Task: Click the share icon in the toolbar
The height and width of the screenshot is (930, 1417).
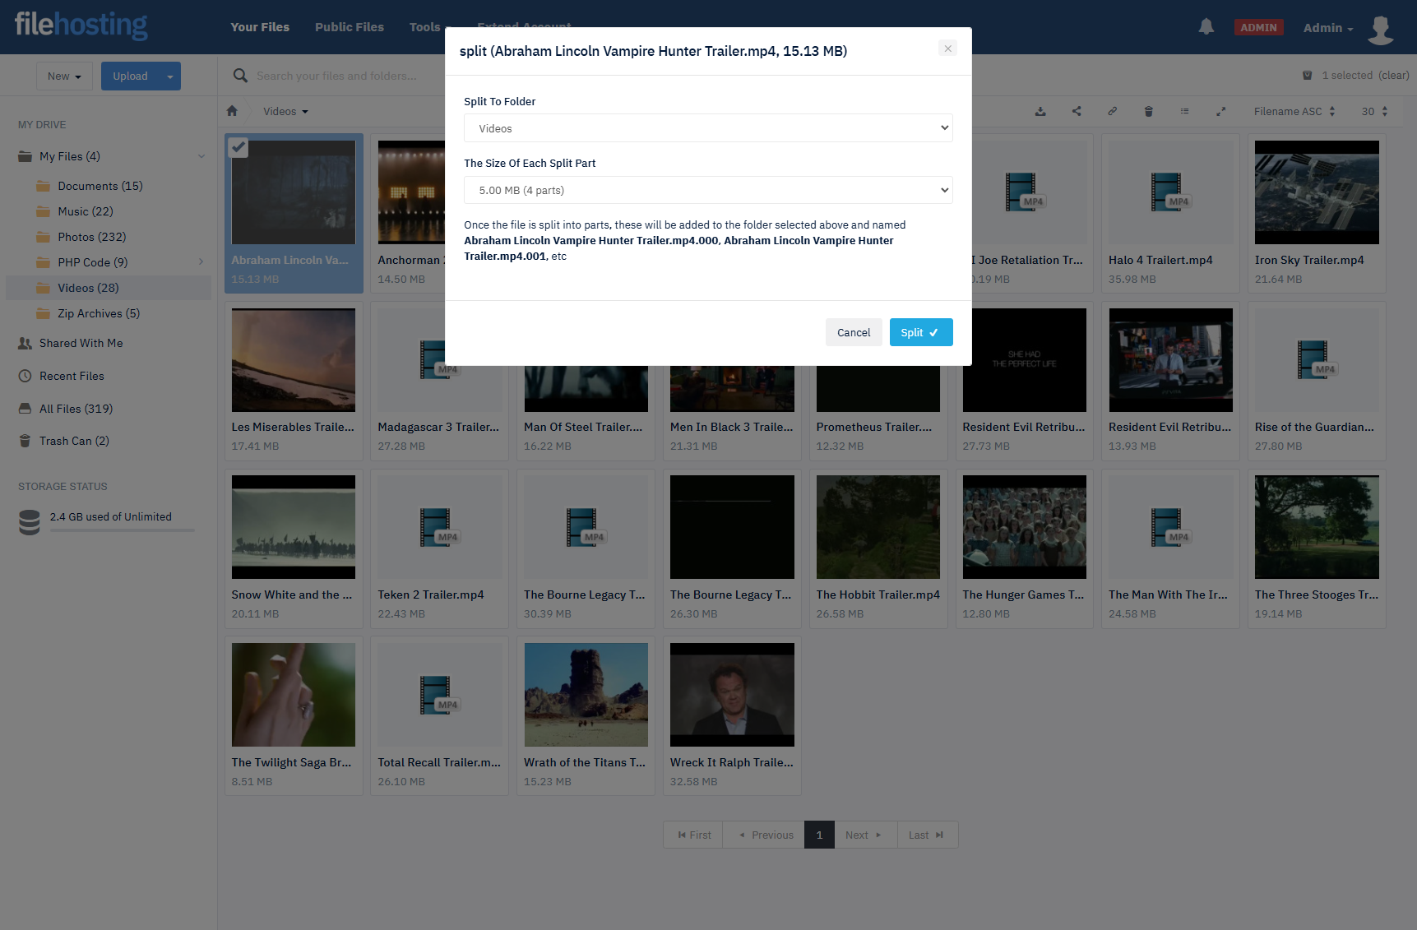Action: [x=1077, y=111]
